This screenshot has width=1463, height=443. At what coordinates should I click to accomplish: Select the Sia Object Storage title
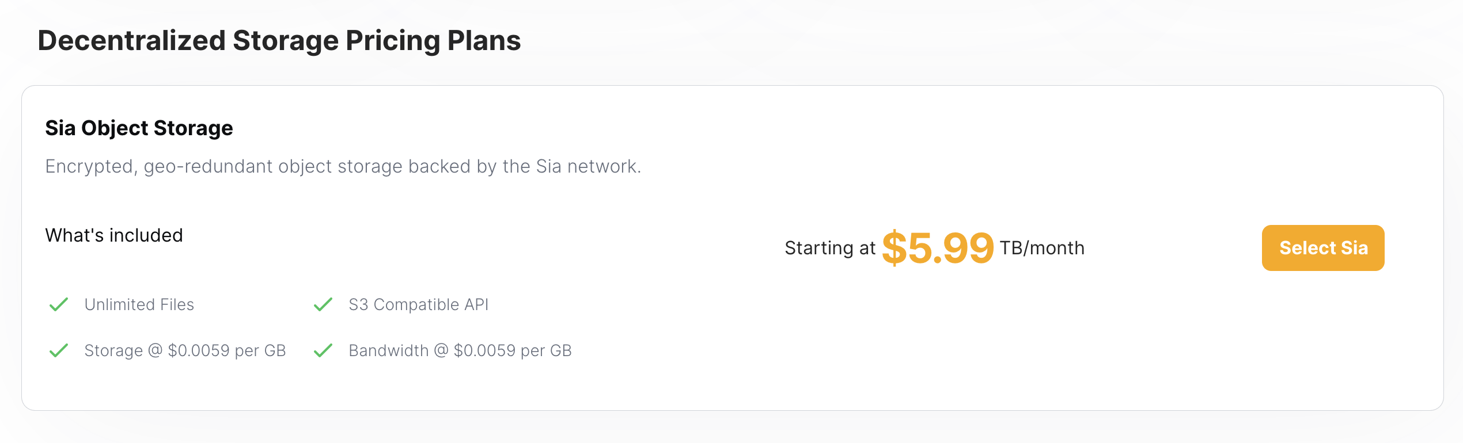pos(139,128)
